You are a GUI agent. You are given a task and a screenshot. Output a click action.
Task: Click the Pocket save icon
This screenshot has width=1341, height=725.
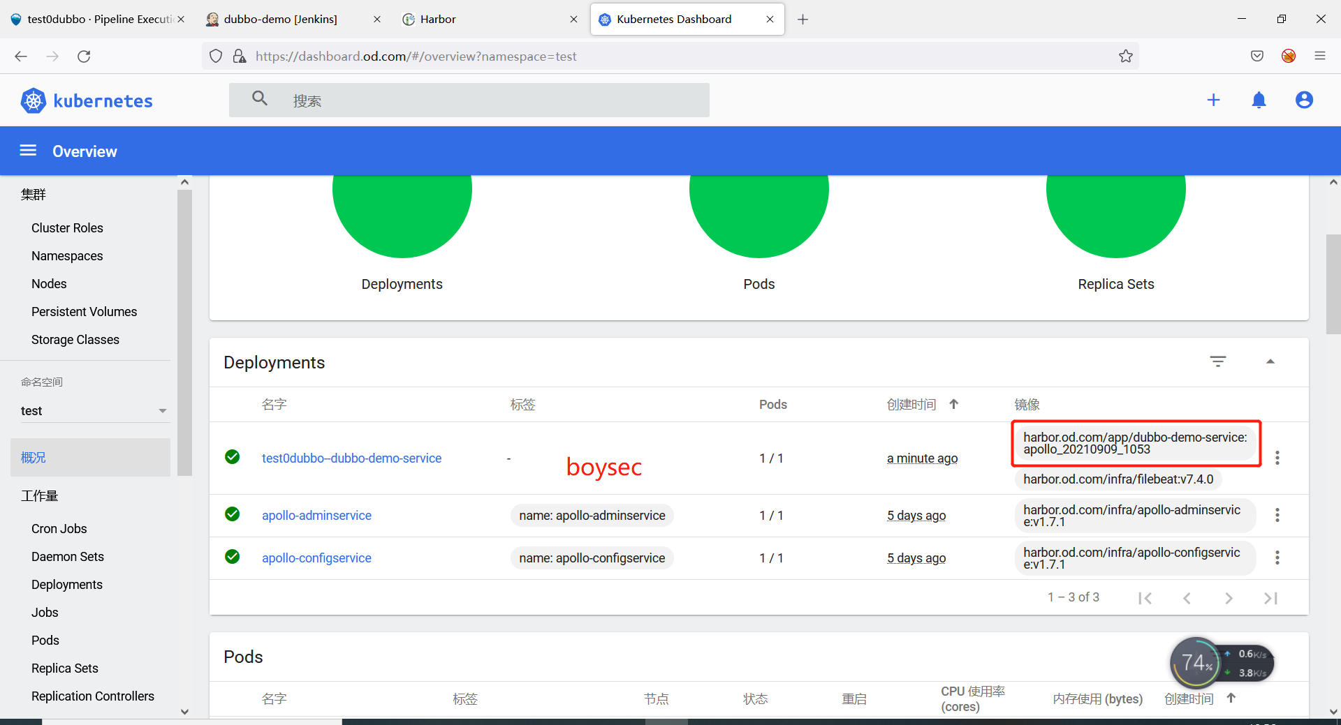point(1257,56)
